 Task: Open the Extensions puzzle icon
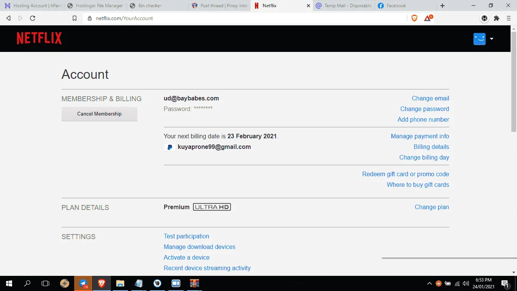[x=497, y=18]
